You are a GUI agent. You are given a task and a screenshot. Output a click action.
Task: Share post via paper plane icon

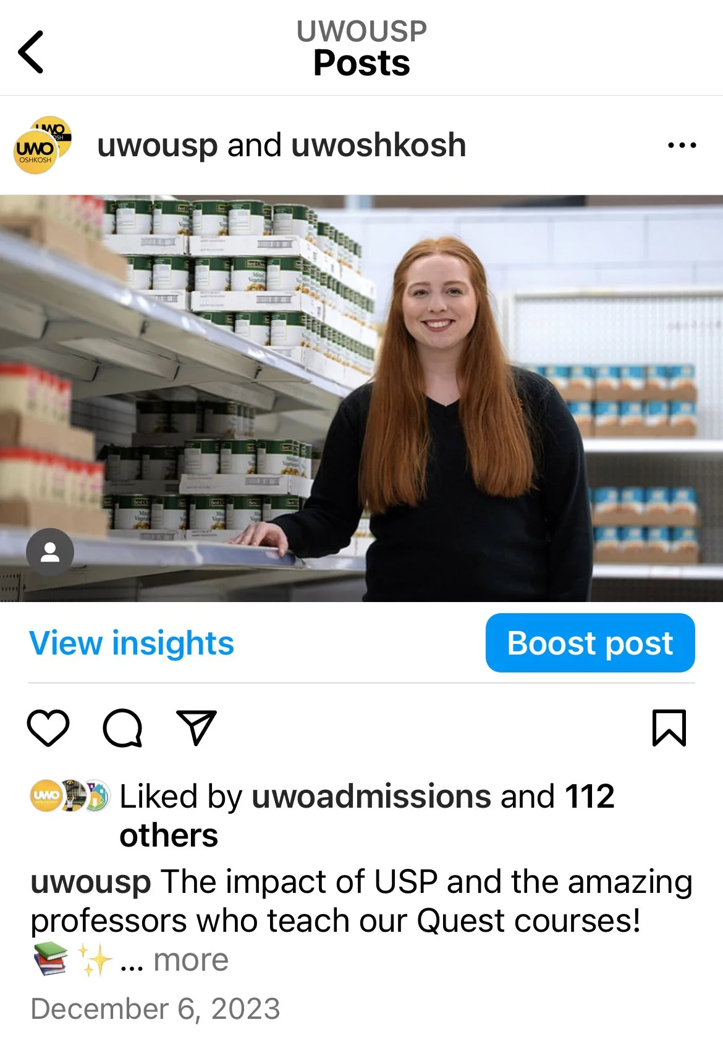197,727
